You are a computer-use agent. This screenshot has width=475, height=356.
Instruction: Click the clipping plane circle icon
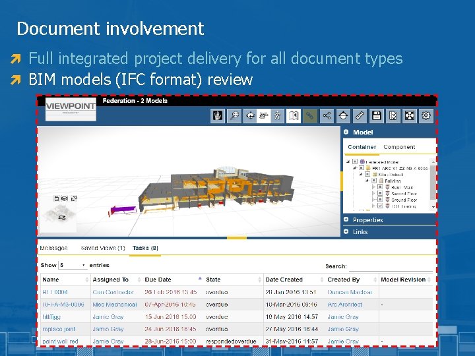point(343,115)
